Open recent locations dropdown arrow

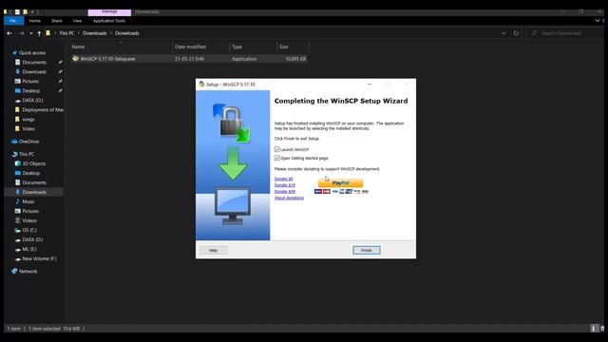[x=31, y=33]
